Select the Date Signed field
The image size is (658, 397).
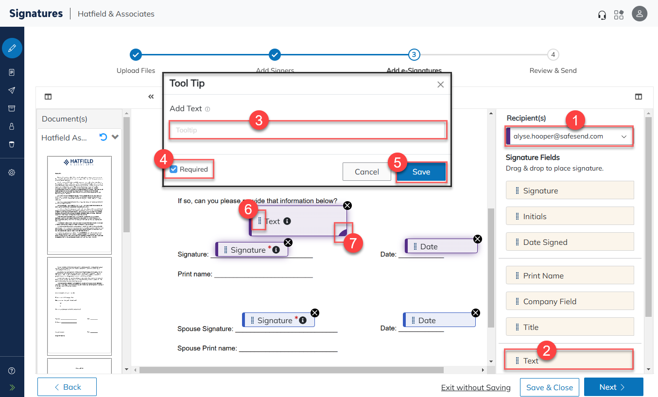coord(570,242)
